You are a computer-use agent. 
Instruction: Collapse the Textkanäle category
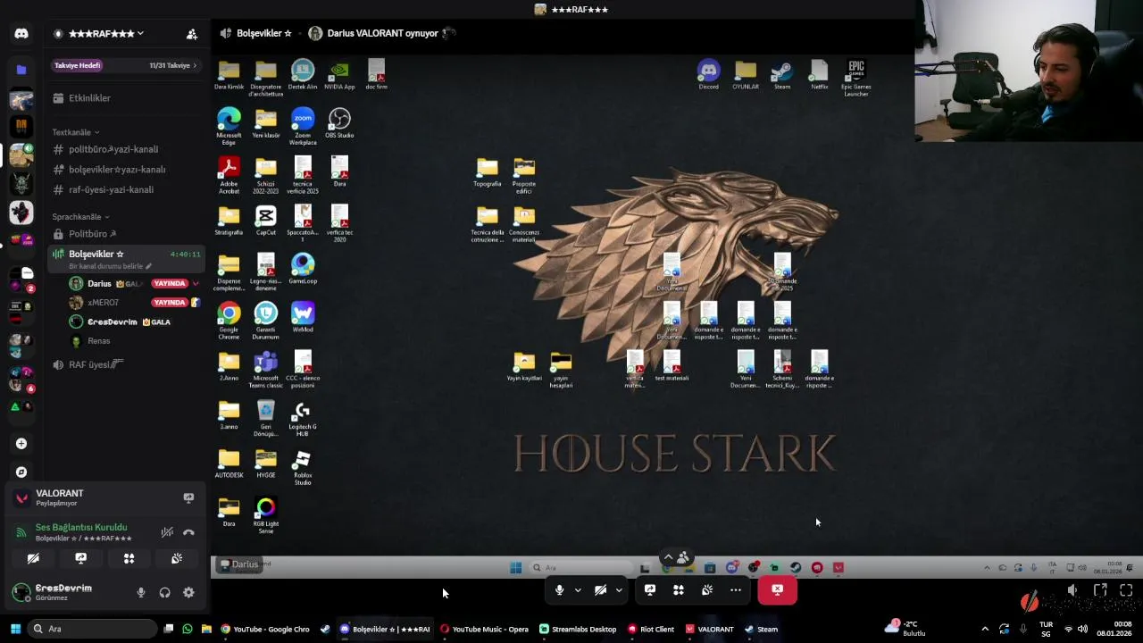[75, 132]
